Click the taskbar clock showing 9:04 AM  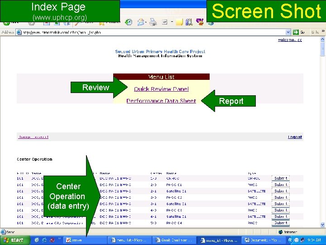click(x=314, y=240)
